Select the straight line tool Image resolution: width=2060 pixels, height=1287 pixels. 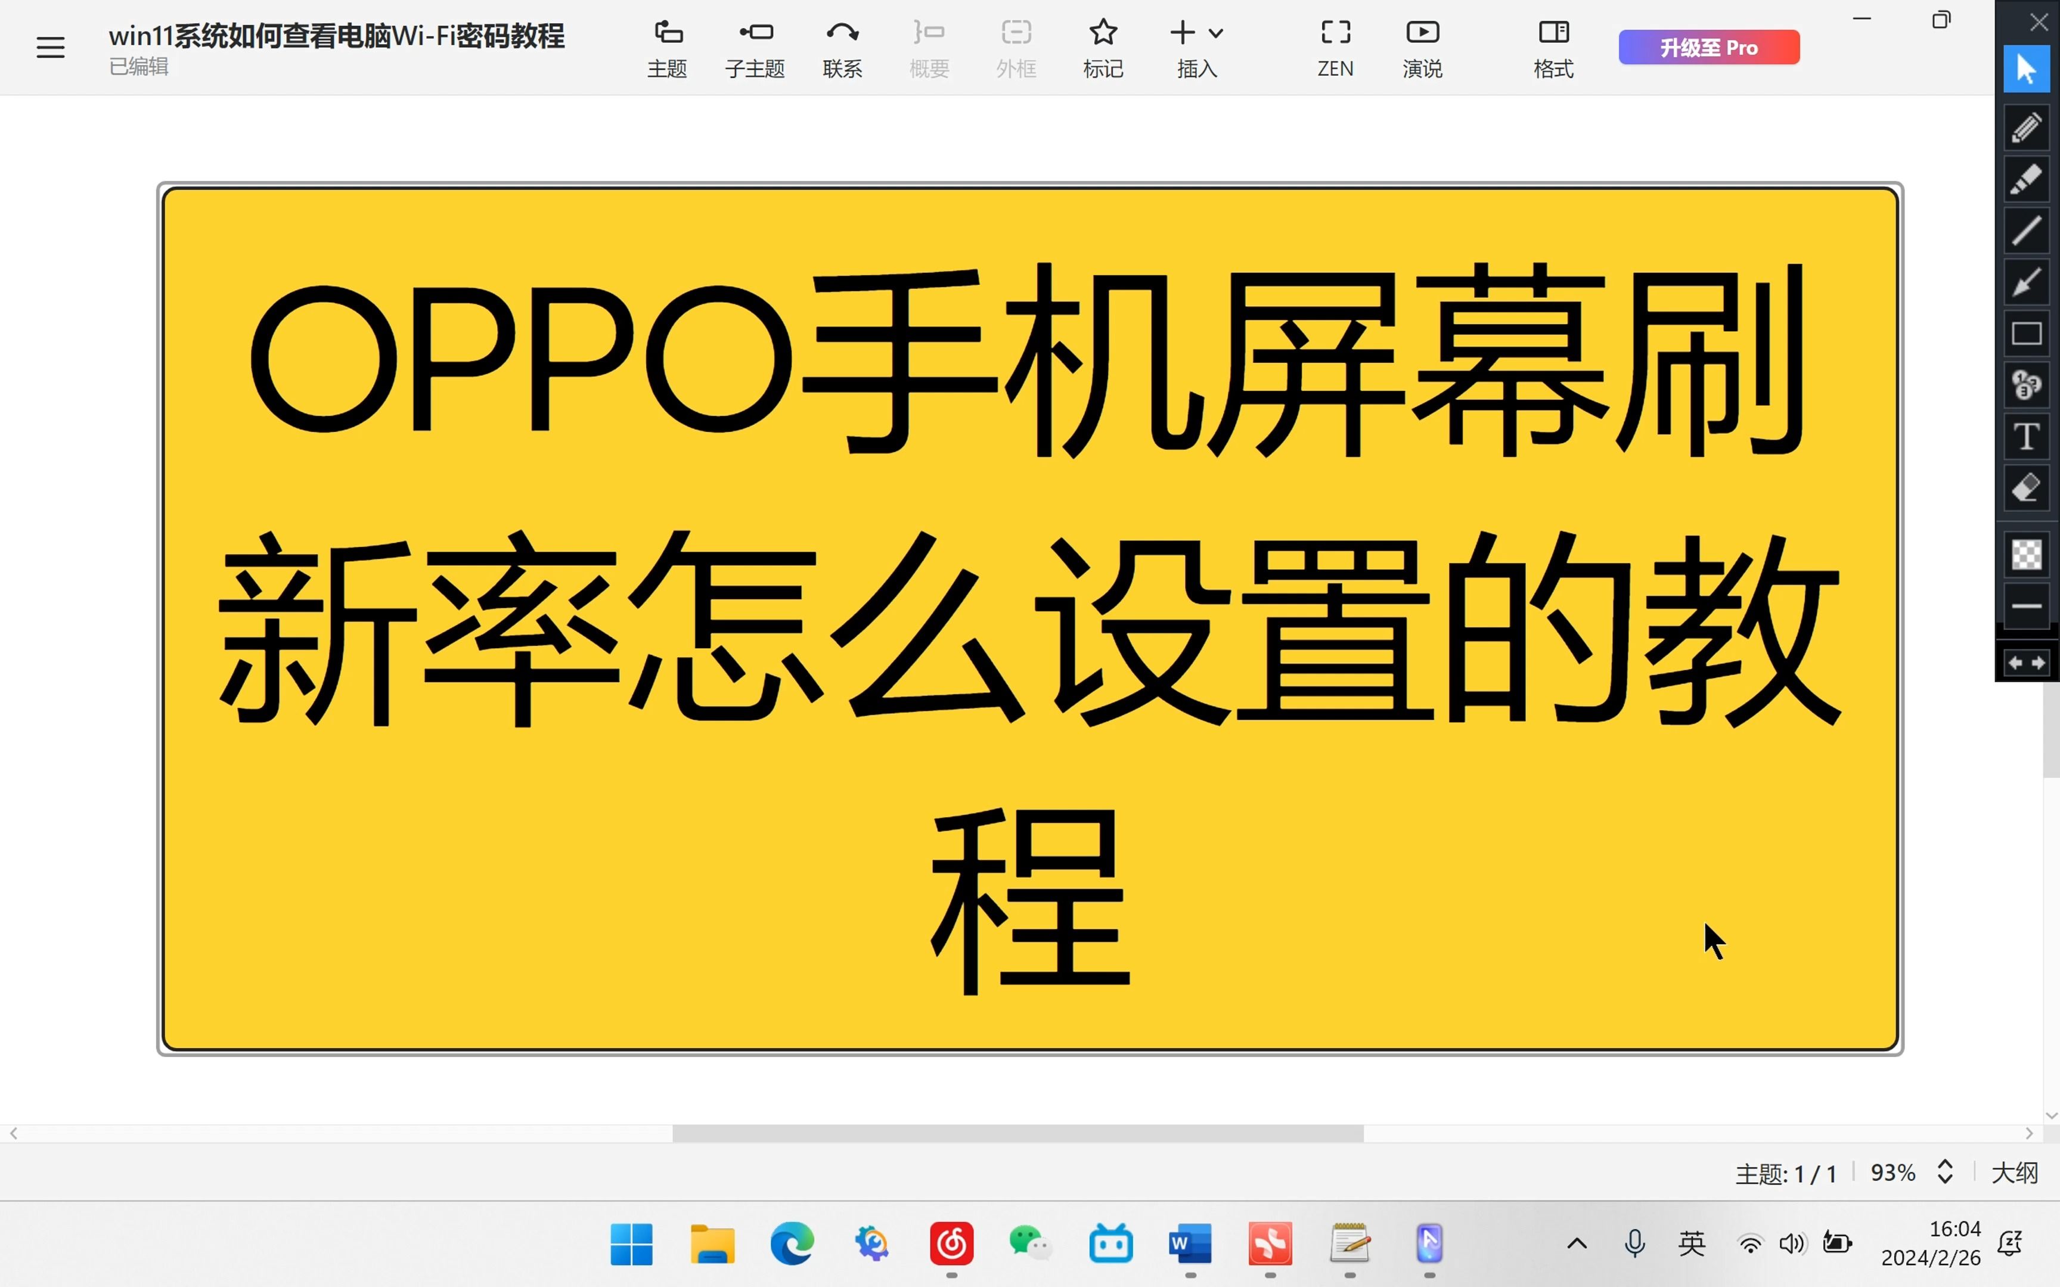tap(2026, 231)
